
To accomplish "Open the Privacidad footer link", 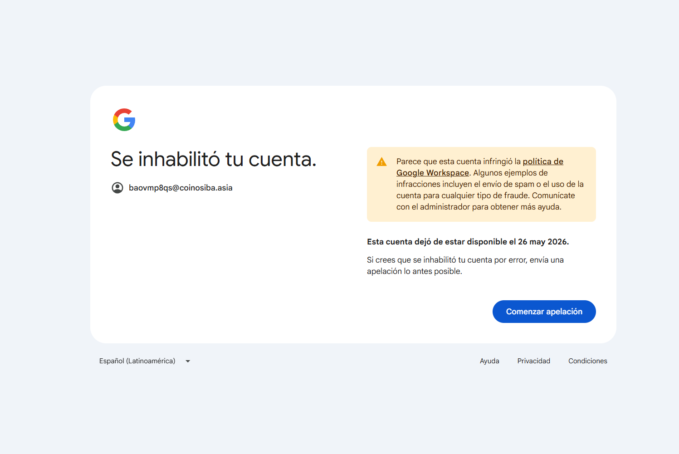I will click(534, 361).
